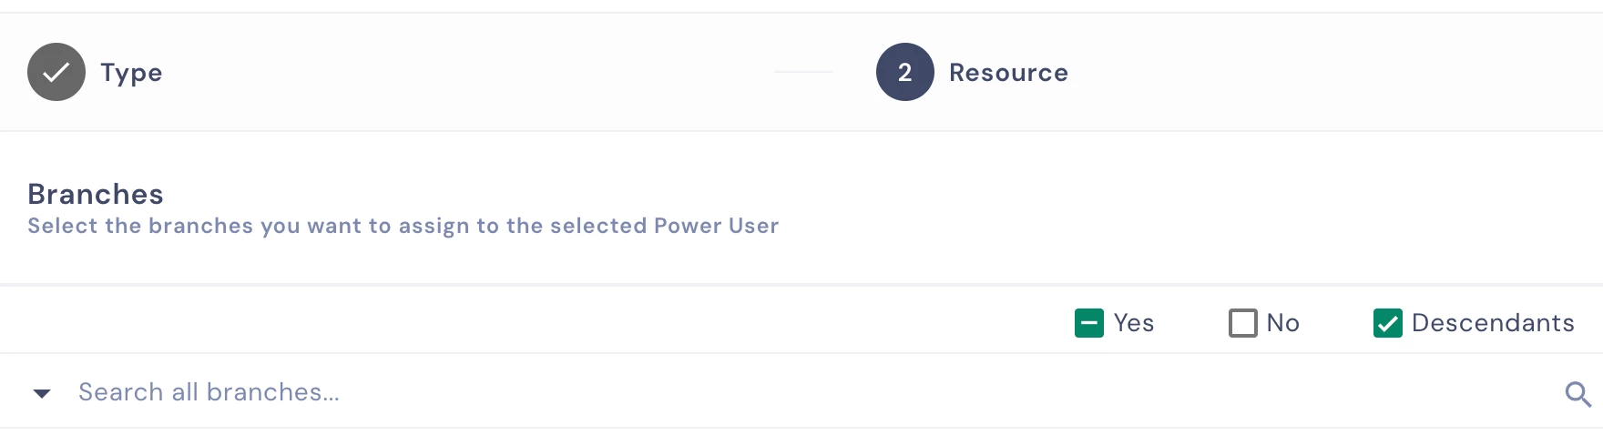Image resolution: width=1603 pixels, height=435 pixels.
Task: Click the Yes filter label
Action: click(1133, 323)
